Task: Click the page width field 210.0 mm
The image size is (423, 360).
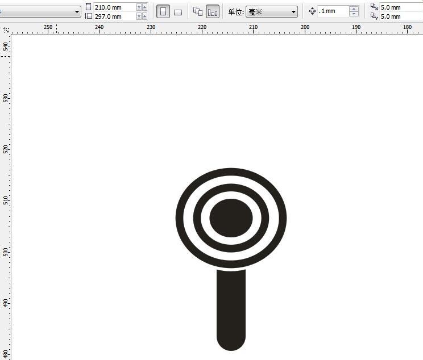Action: [114, 7]
